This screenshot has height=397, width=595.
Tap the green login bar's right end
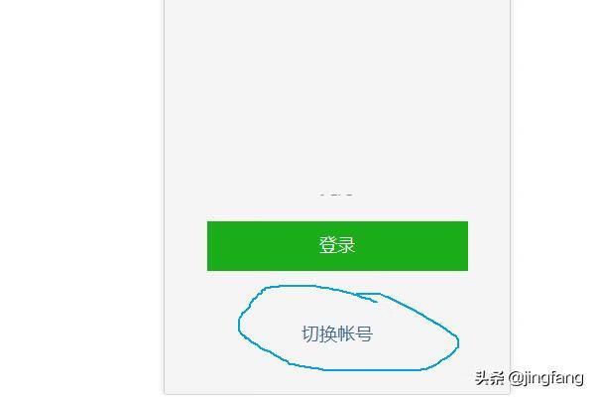point(458,246)
